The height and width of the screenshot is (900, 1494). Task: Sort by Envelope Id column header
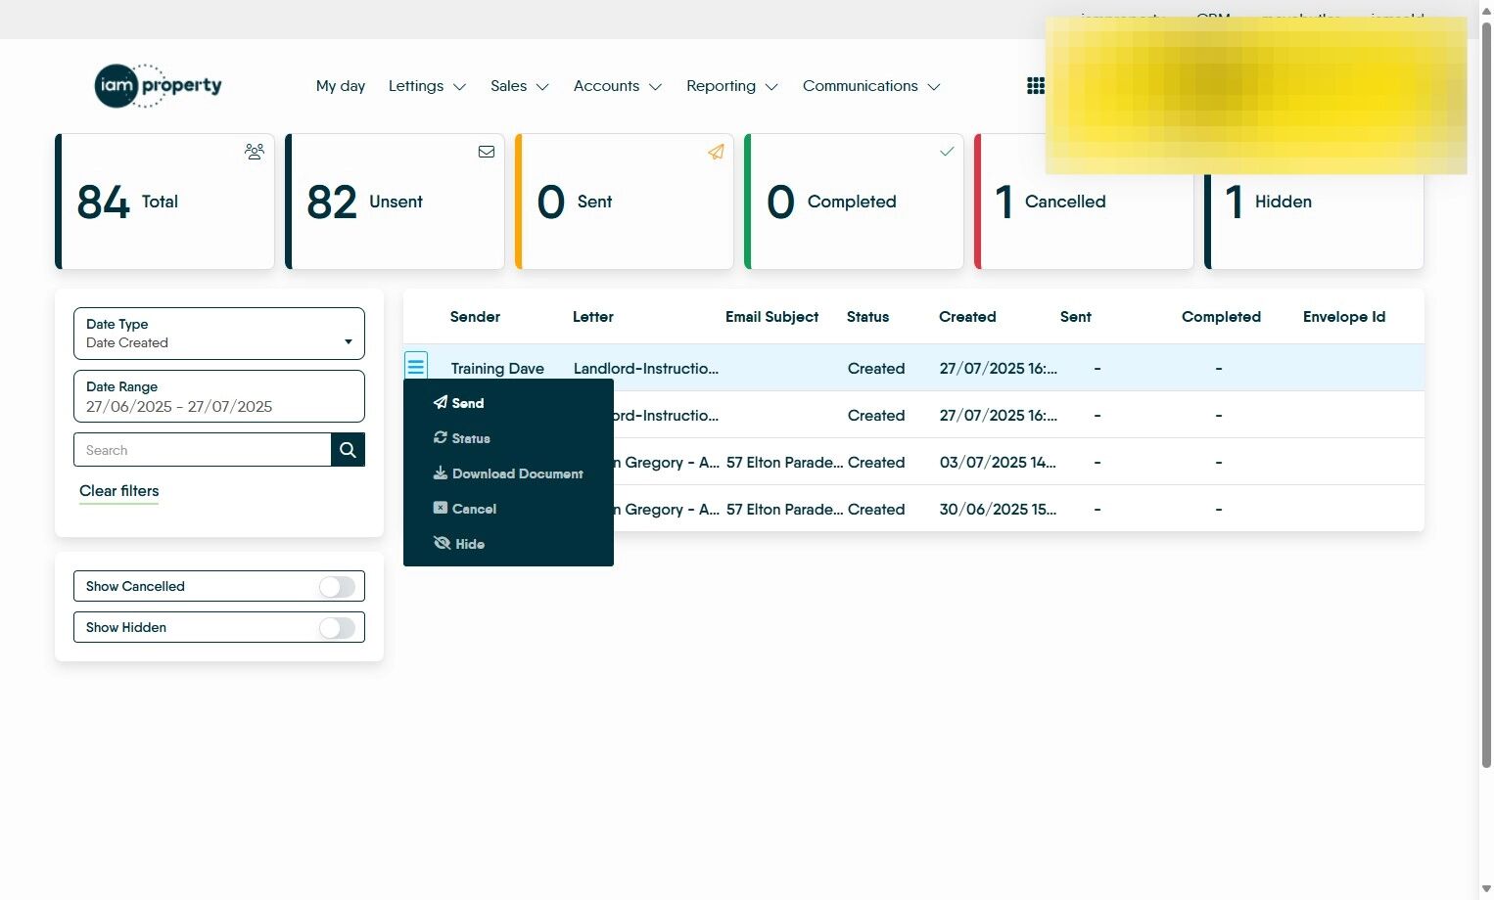pyautogui.click(x=1344, y=317)
